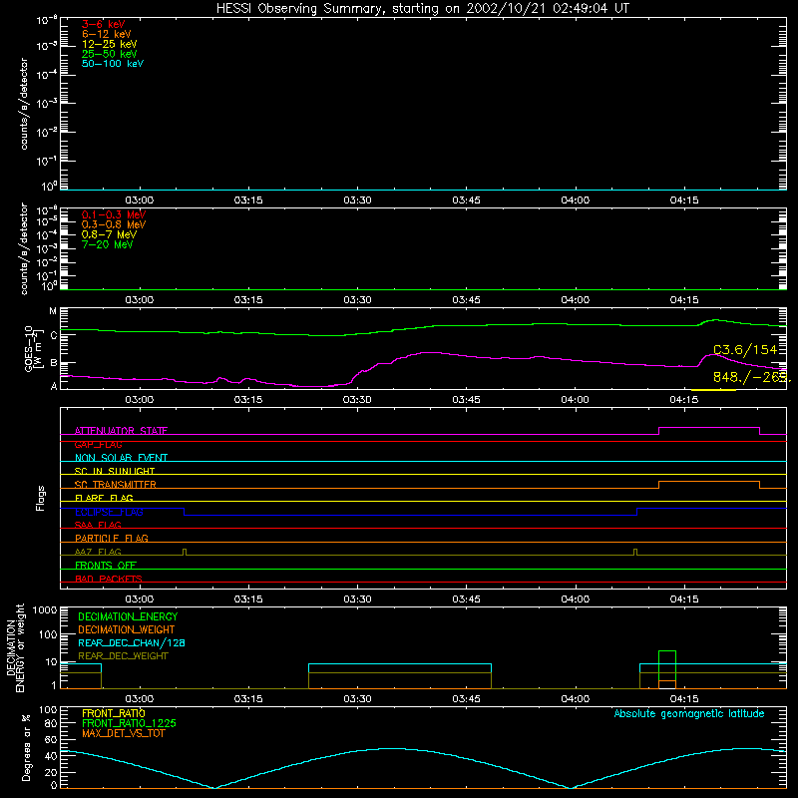The height and width of the screenshot is (798, 798).
Task: Click the 0.1-0.3 MeV legend entry
Action: tap(114, 214)
